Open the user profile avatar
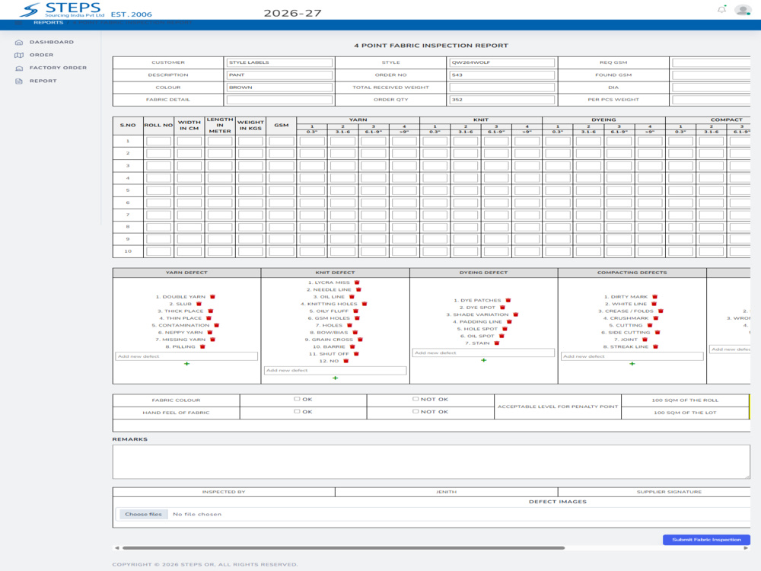 (x=743, y=10)
